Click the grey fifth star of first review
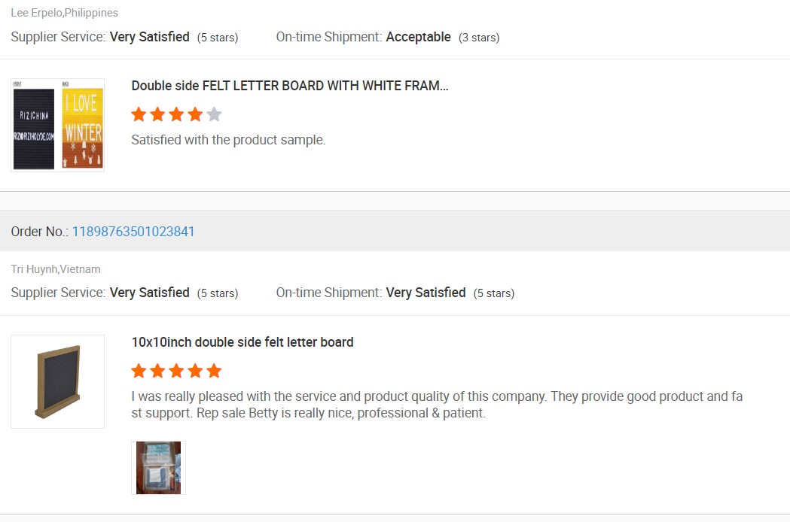790x522 pixels. (214, 114)
